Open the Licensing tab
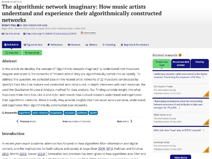The image size is (212, 159). [x=109, y=44]
